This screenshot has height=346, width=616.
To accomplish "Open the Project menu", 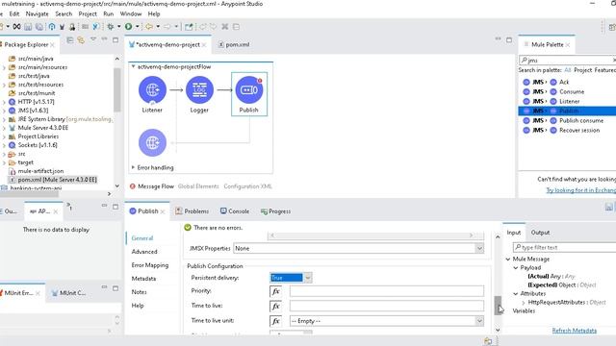I will point(88,13).
